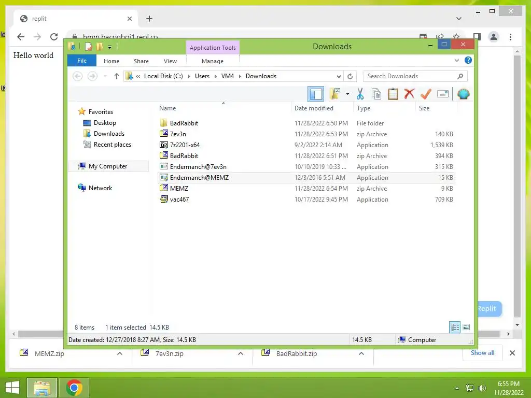Open the View ribbon tab
This screenshot has height=398, width=531.
[170, 61]
